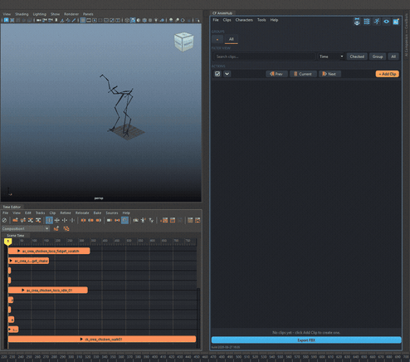Go to the Prev clip

click(x=276, y=74)
